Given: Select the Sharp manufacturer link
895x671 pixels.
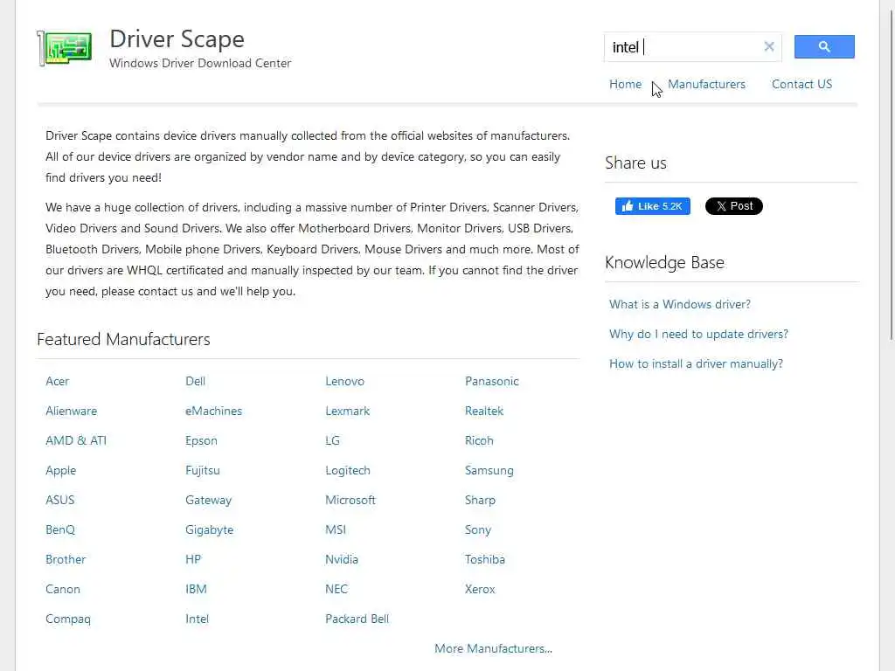Looking at the screenshot, I should (480, 500).
